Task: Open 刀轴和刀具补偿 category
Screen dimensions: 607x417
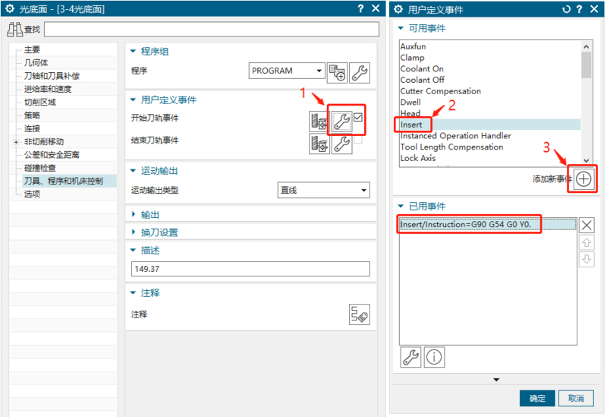Action: pyautogui.click(x=52, y=76)
